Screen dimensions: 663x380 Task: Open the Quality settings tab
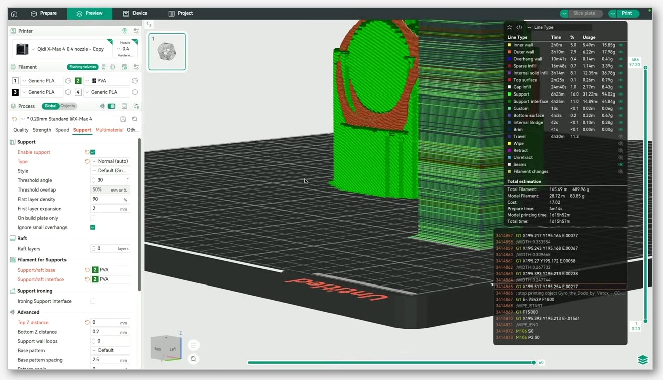pyautogui.click(x=21, y=130)
